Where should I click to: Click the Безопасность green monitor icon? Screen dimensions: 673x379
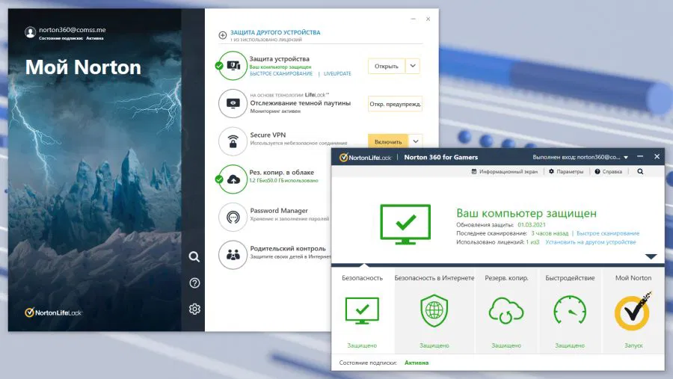click(362, 311)
